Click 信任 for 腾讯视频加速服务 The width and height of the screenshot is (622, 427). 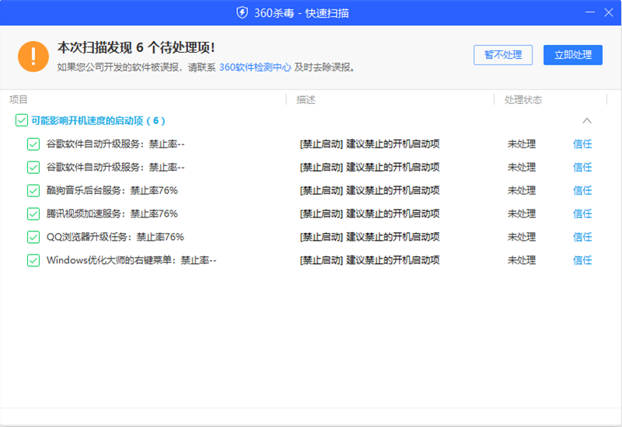(582, 213)
